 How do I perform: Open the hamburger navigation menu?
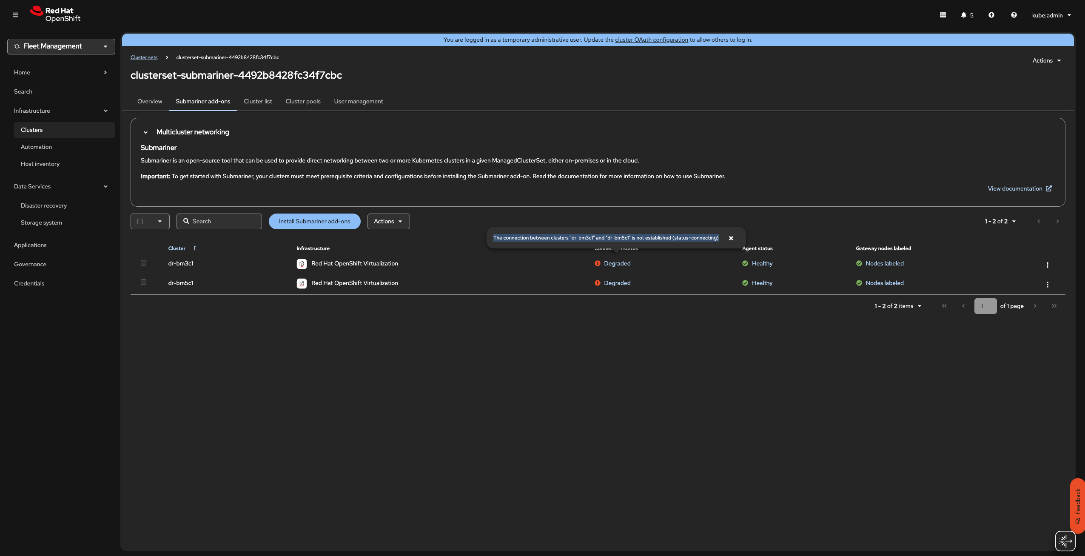pos(15,15)
